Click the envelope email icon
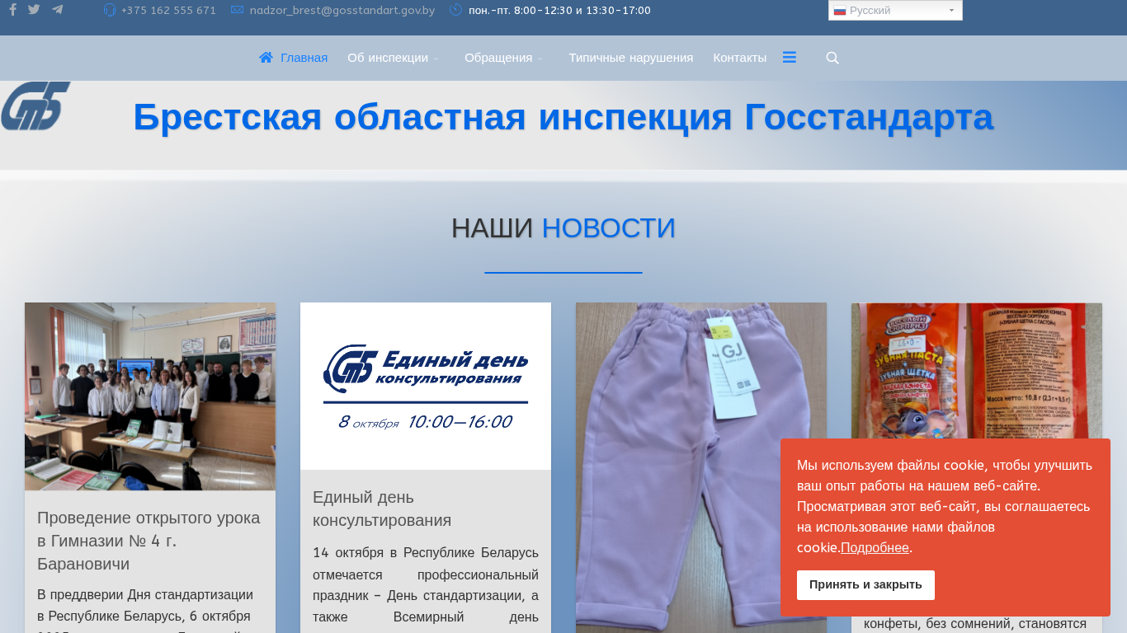The image size is (1127, 633). [x=238, y=10]
